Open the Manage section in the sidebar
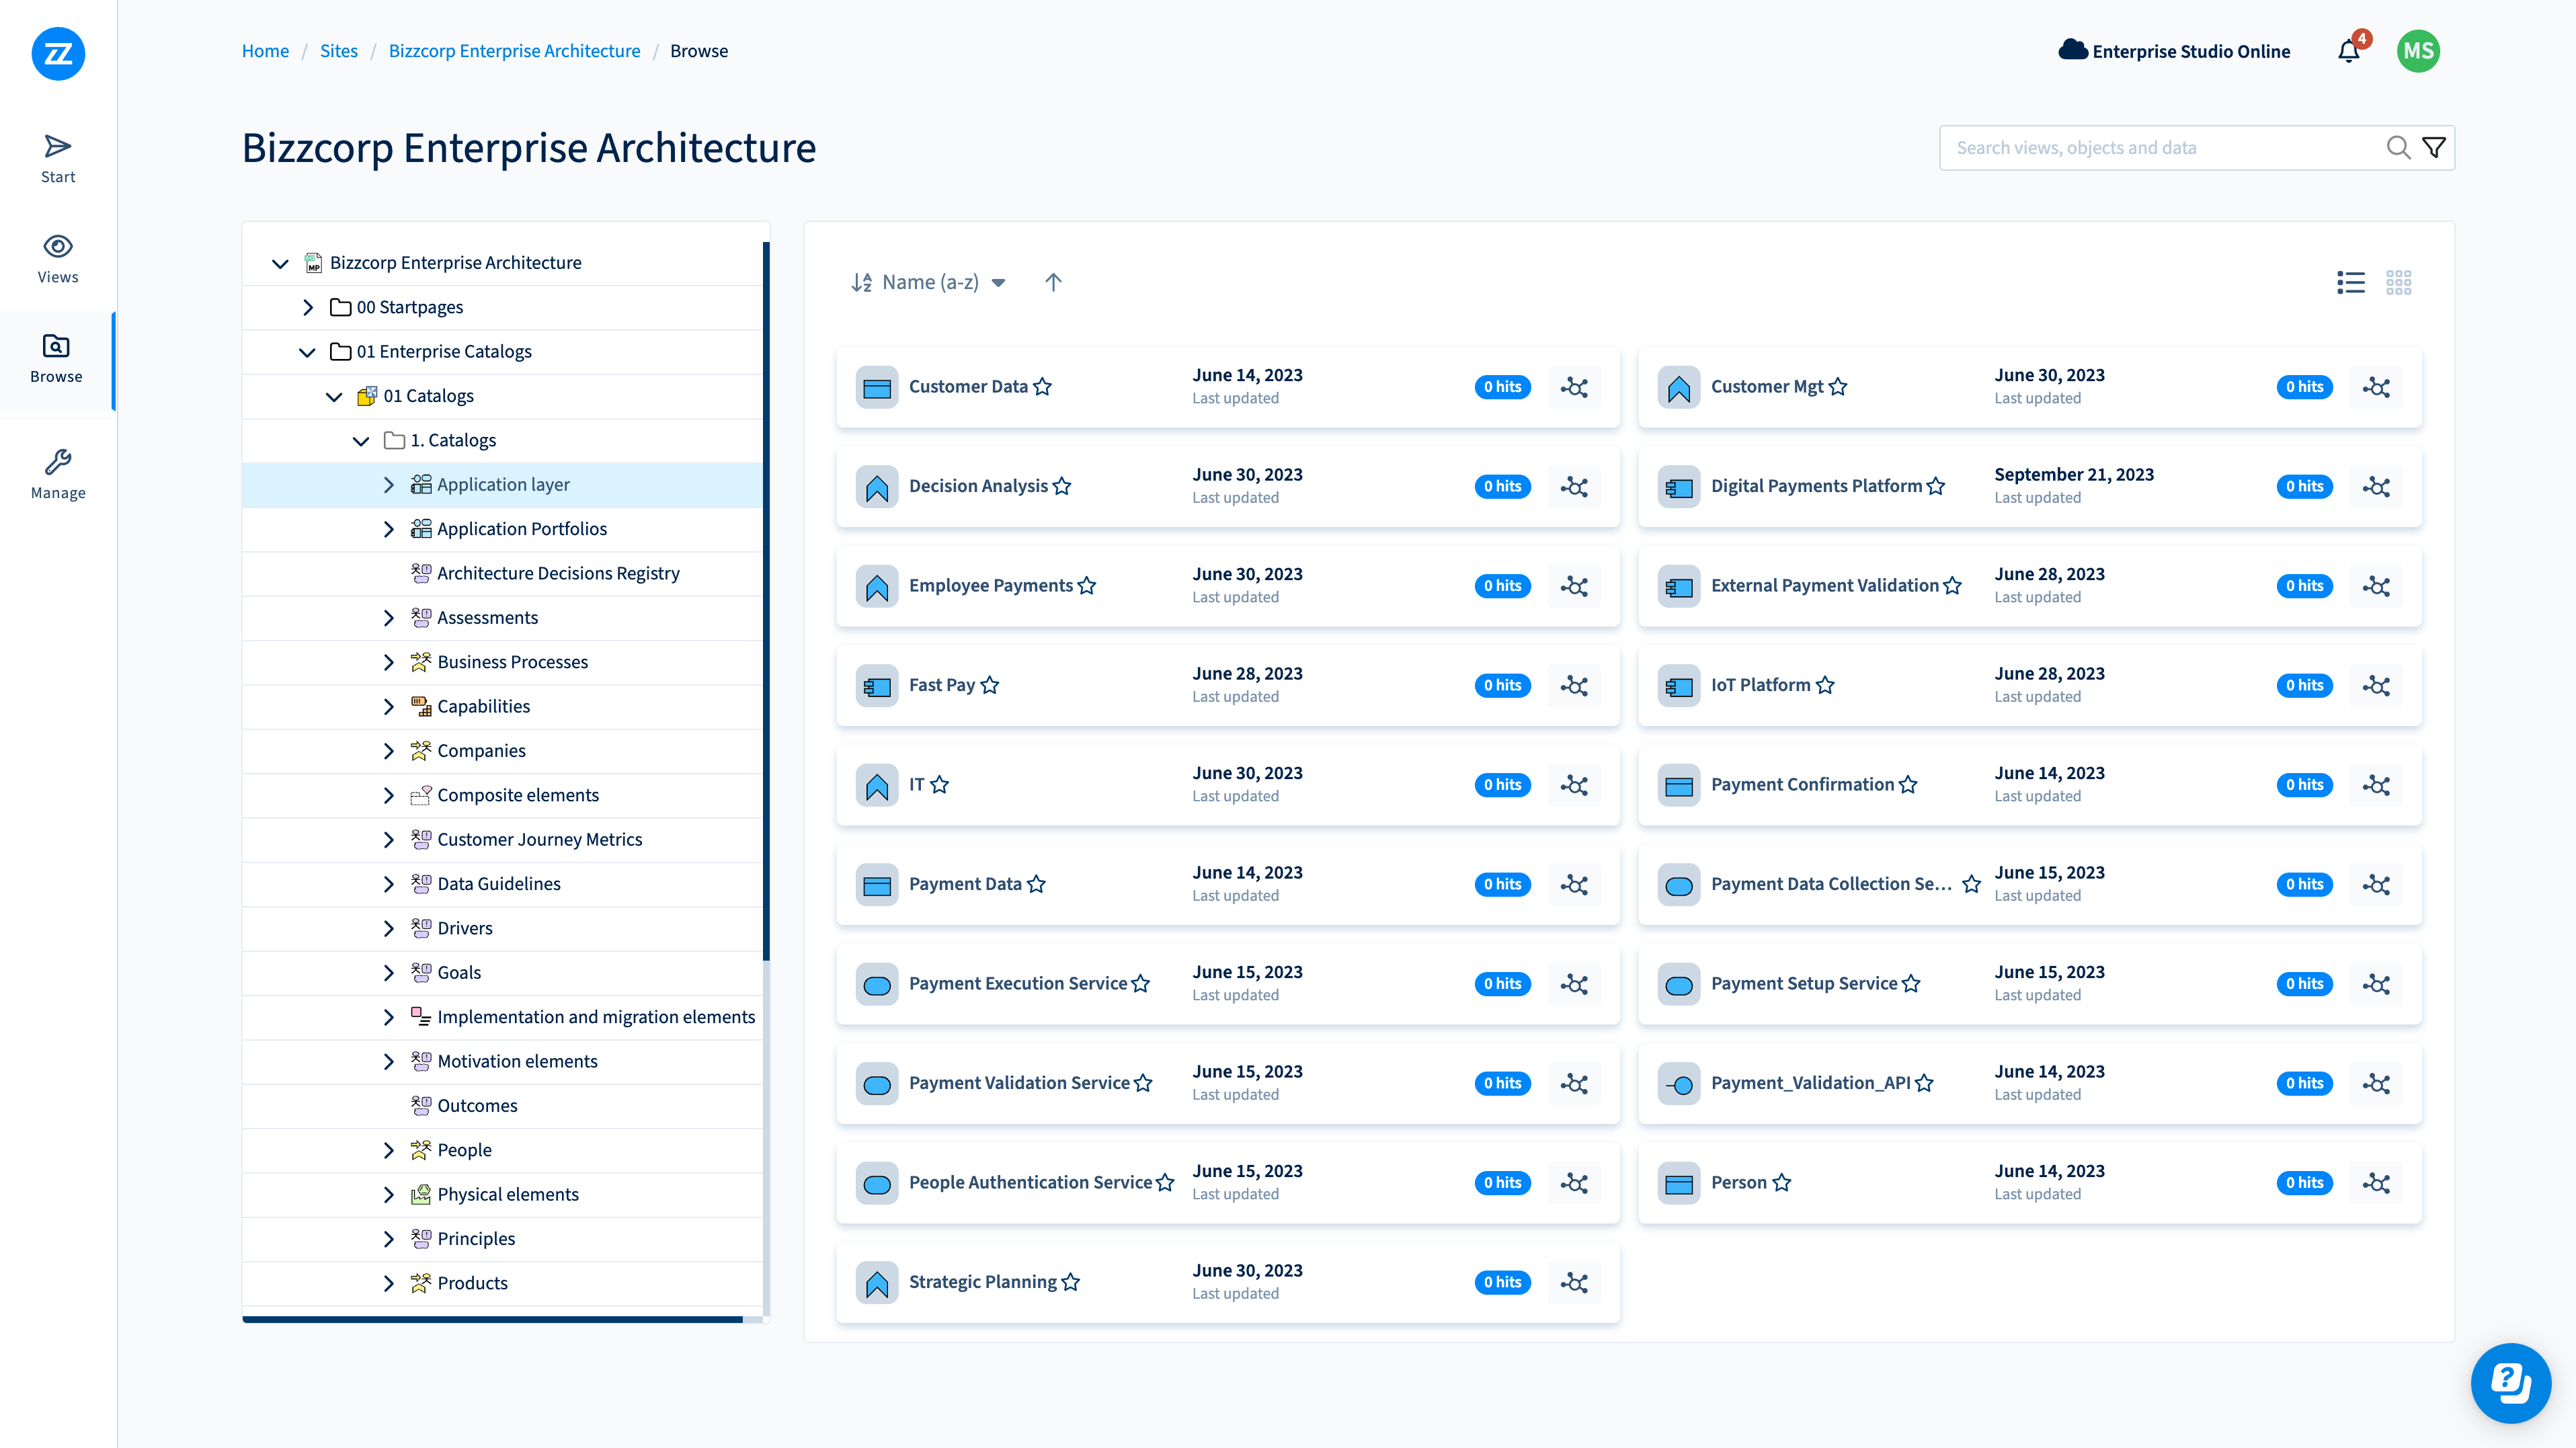 coord(57,473)
